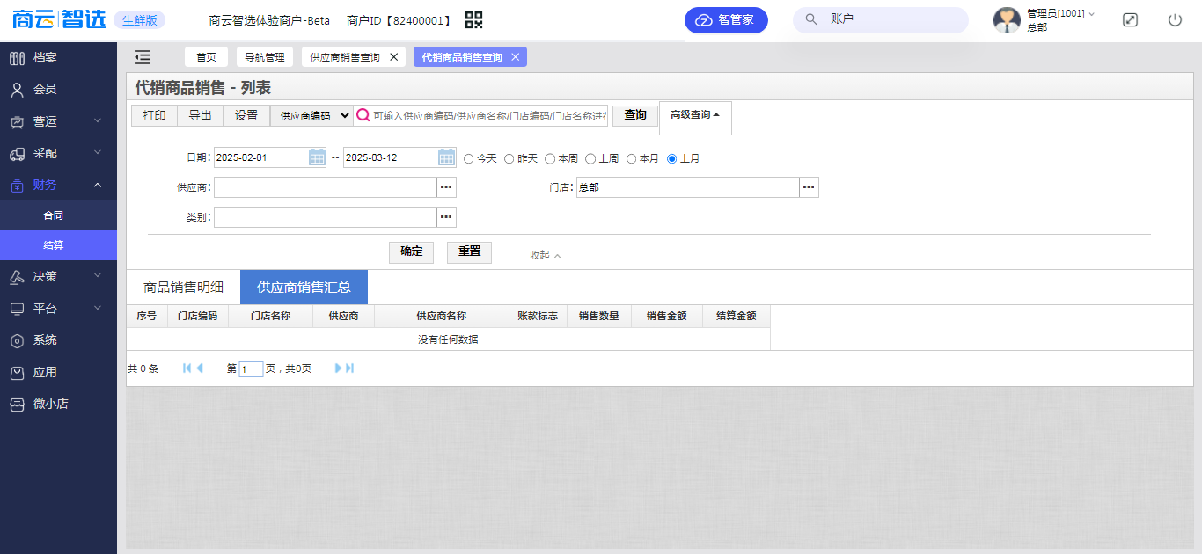Open the 门店 selector ellipsis button
Screen dimensions: 1202x554
(x=809, y=187)
